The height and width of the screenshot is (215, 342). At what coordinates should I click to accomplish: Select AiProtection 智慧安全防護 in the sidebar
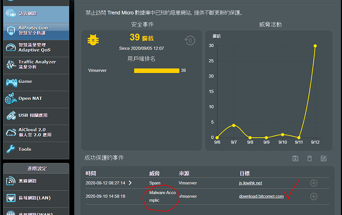coord(36,31)
